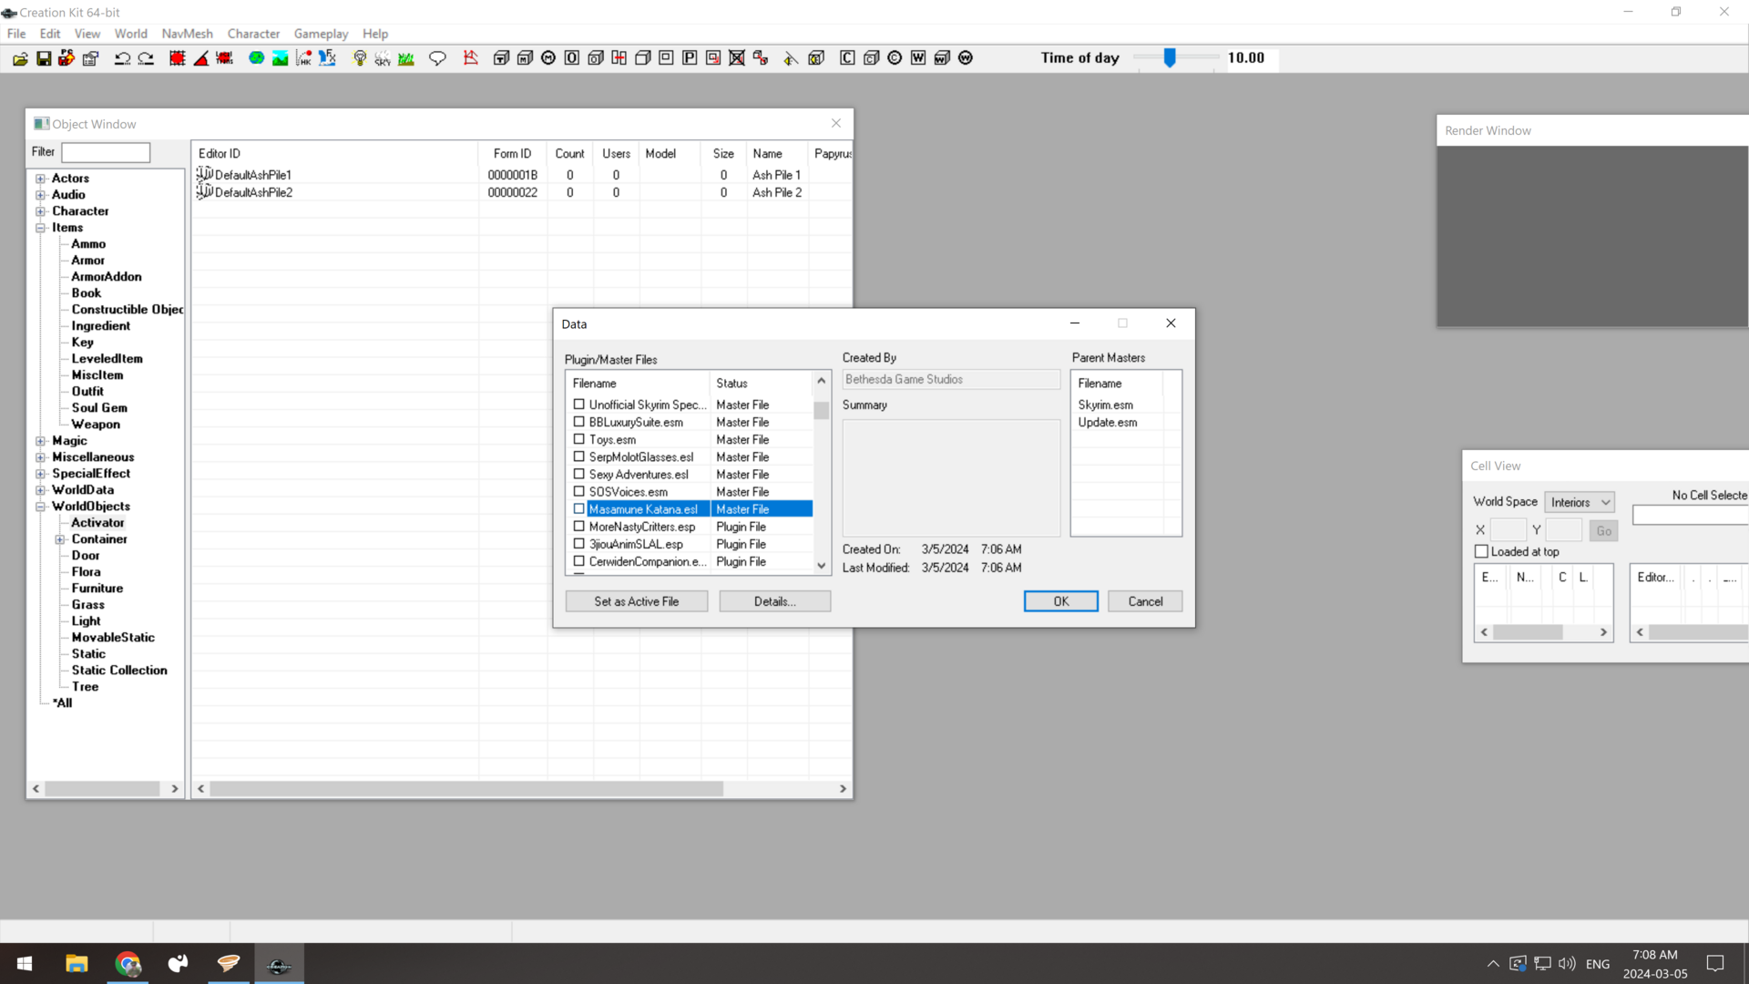Screen dimensions: 1749x984
Task: Toggle the Local Trans icon
Action: coord(224,58)
